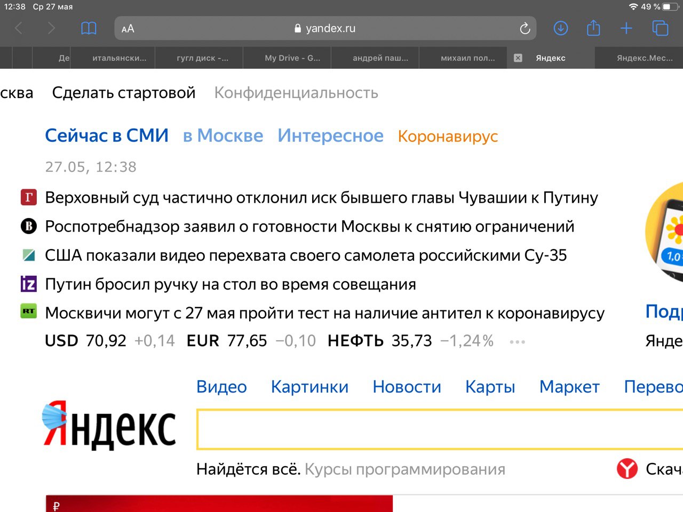Open the Новости service link
683x512 pixels.
[407, 387]
